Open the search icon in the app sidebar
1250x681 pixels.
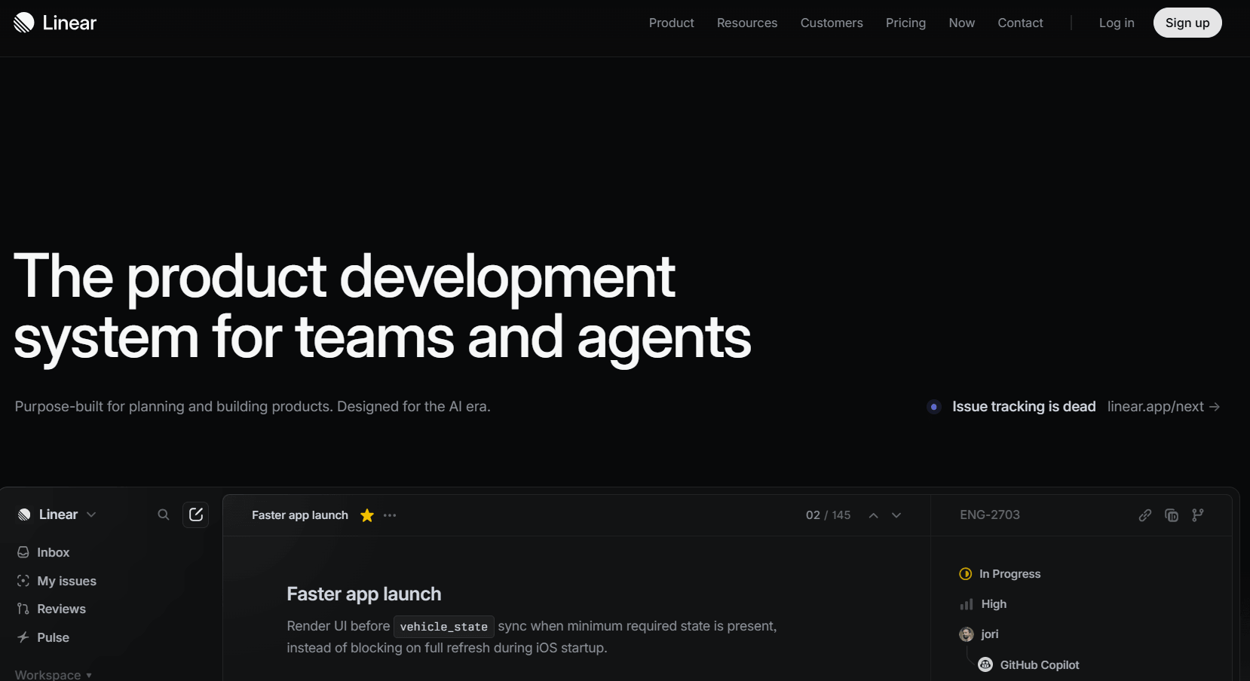164,515
